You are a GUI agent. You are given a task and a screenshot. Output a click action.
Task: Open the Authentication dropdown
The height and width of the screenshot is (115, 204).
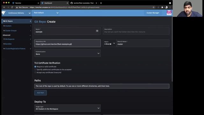point(67,53)
